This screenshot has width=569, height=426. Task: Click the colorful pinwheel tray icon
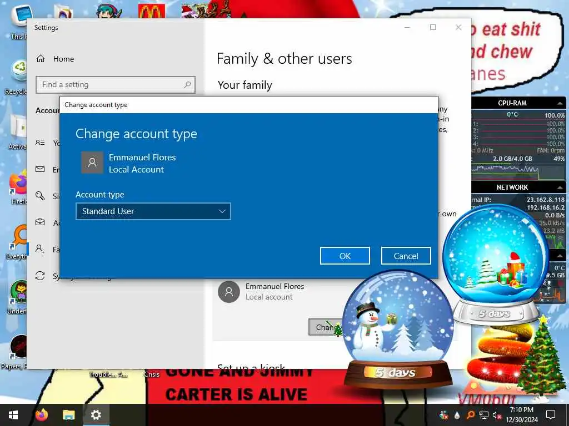coord(443,415)
